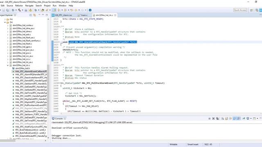Toggle Show Console on standard output change
Viewport: 262px width, 147px height.
[x=235, y=118]
